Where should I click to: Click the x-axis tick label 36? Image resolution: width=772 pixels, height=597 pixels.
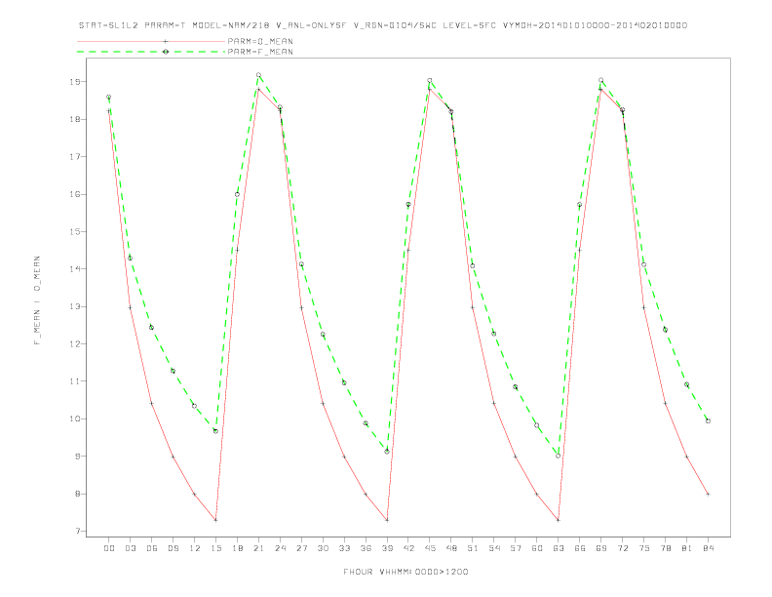point(366,548)
